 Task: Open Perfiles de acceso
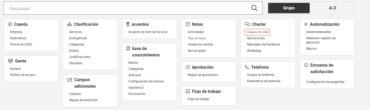pyautogui.click(x=23, y=75)
